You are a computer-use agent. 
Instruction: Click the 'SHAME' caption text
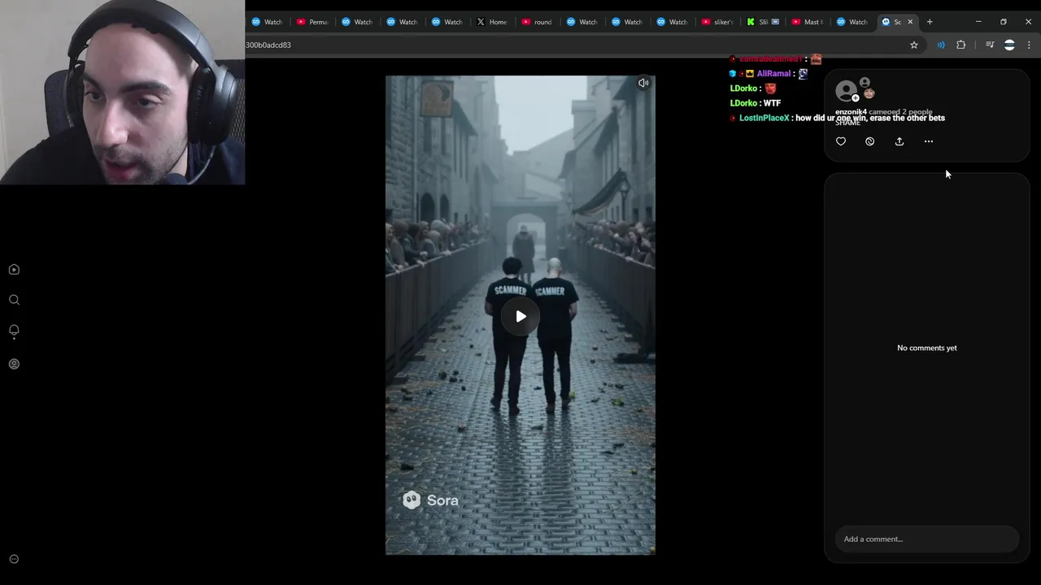tap(847, 123)
